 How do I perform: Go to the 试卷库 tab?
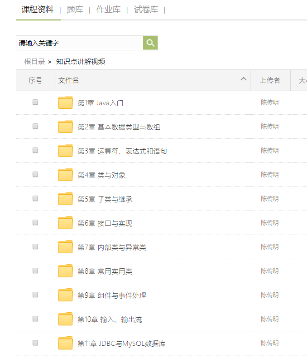click(x=145, y=10)
